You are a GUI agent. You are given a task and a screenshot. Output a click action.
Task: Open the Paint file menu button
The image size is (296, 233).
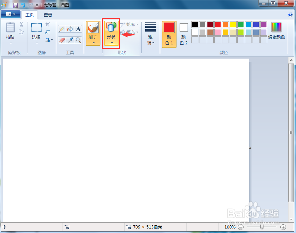pyautogui.click(x=11, y=14)
